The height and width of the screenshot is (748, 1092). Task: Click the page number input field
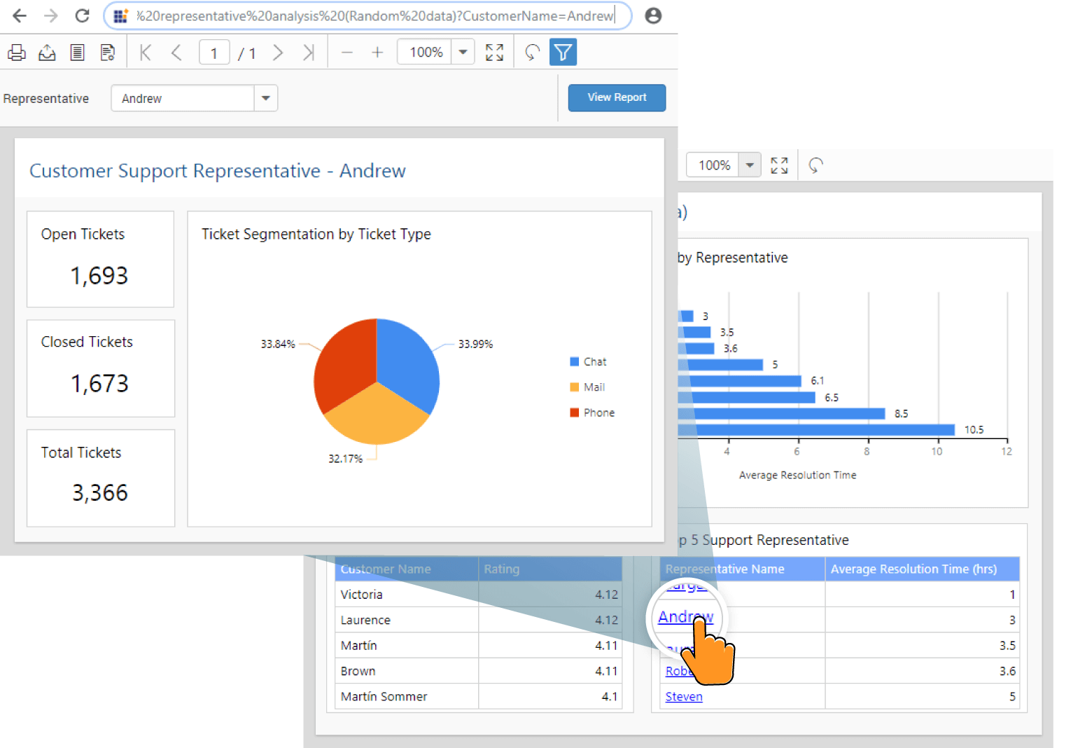214,51
